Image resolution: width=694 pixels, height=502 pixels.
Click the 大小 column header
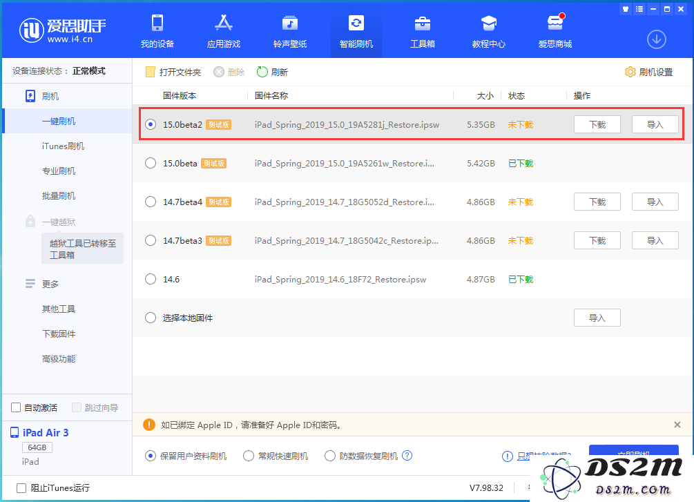point(485,95)
